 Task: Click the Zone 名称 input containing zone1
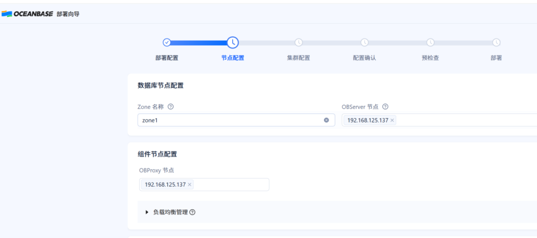coord(236,120)
